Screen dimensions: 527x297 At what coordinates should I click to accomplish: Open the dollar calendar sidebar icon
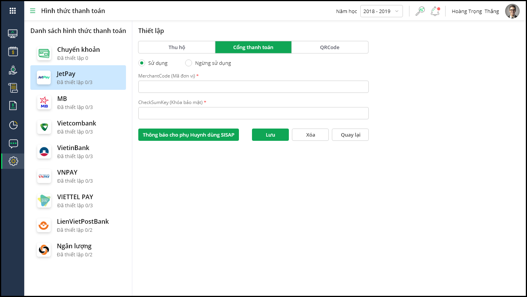pyautogui.click(x=13, y=51)
